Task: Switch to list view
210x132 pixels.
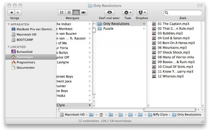Action: pos(69,13)
